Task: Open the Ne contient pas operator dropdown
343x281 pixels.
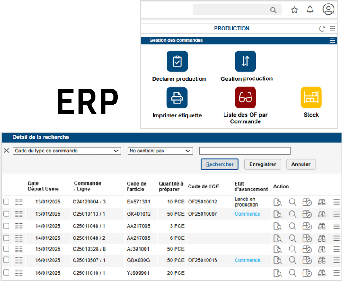Action: [160, 151]
